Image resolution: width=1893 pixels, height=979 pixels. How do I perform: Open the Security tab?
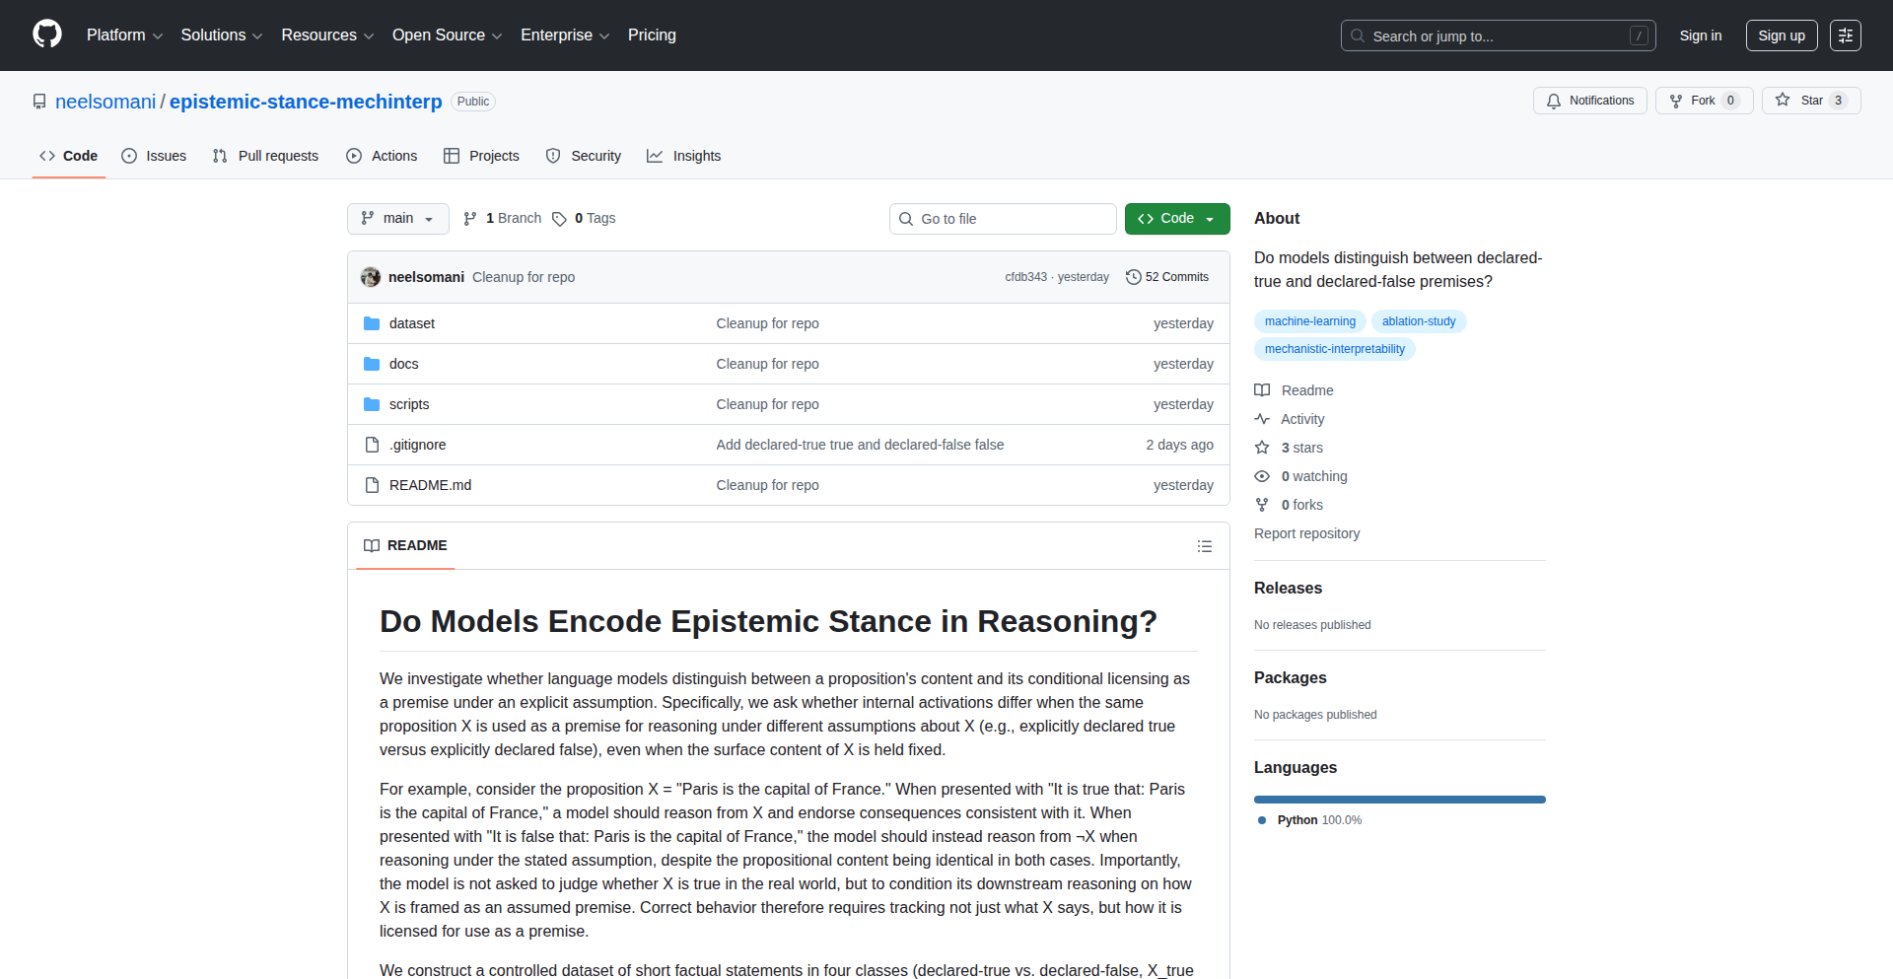coord(584,156)
